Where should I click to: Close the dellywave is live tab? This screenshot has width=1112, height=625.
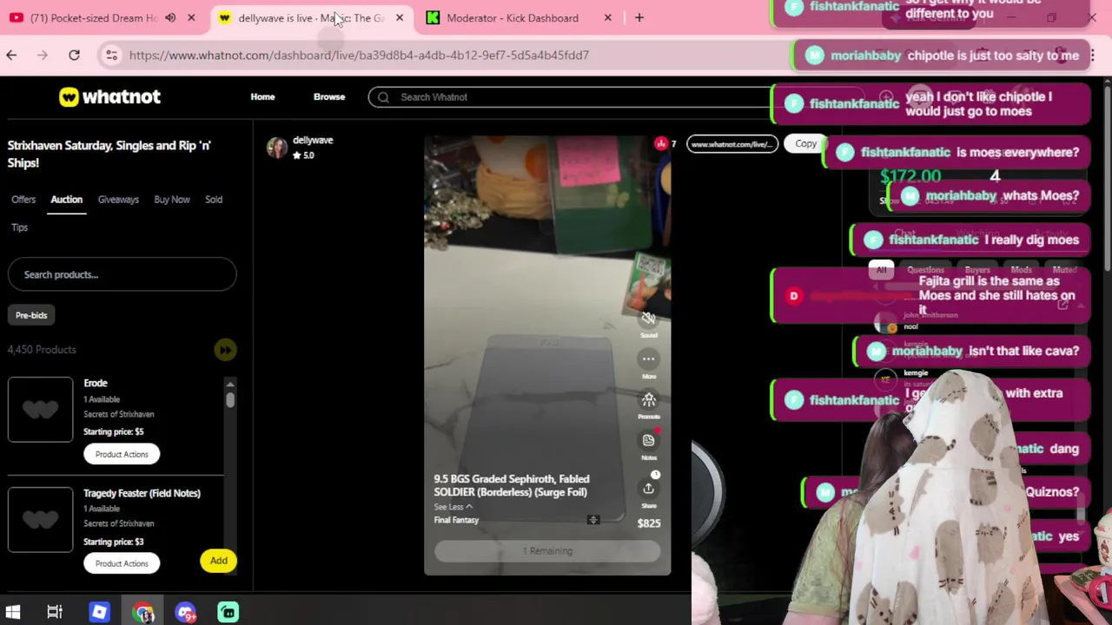pos(399,17)
